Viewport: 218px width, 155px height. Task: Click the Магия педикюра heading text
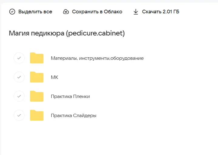(x=36, y=33)
